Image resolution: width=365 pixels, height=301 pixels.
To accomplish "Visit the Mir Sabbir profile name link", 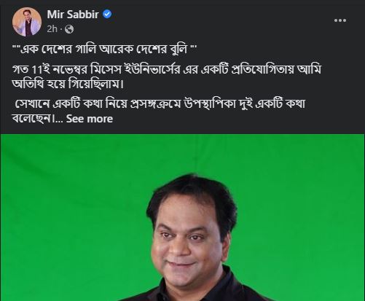I will click(x=73, y=15).
